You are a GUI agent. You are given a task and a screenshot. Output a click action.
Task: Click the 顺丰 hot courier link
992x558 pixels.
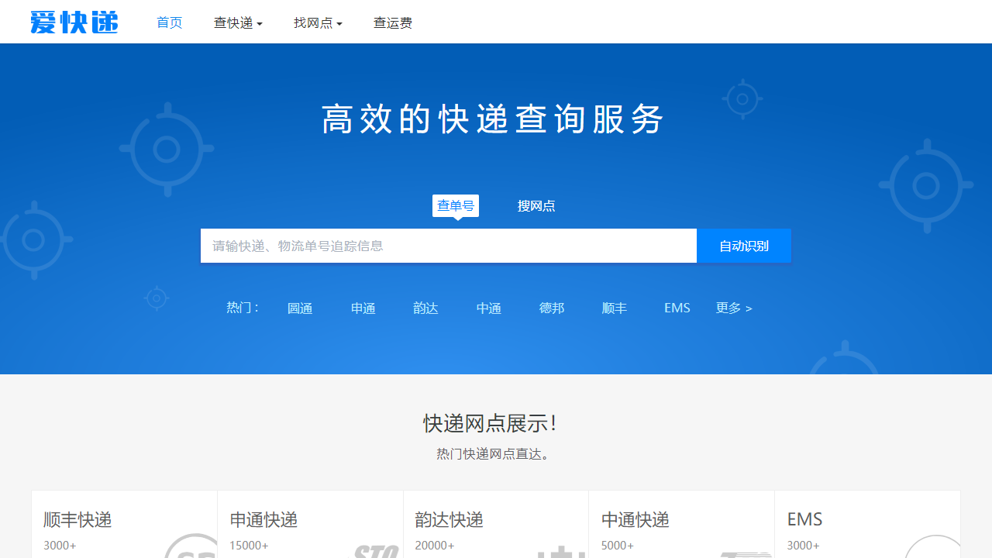[x=614, y=308]
